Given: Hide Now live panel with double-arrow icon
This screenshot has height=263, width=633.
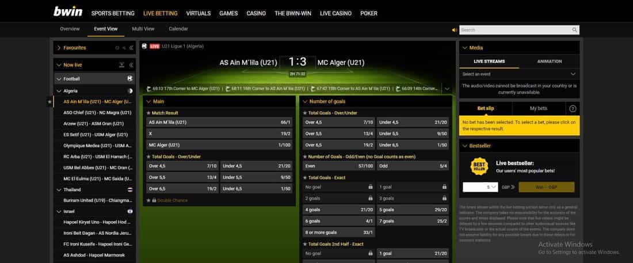Looking at the screenshot, I should point(131,65).
